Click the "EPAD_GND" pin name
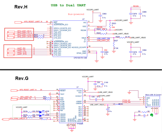162x133 pixels. [81, 53]
